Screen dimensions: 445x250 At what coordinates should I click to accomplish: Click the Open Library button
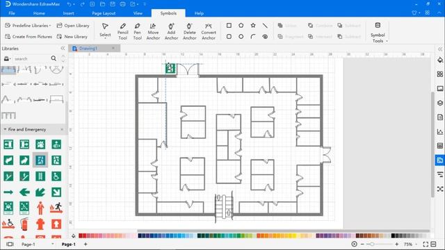pos(73,26)
